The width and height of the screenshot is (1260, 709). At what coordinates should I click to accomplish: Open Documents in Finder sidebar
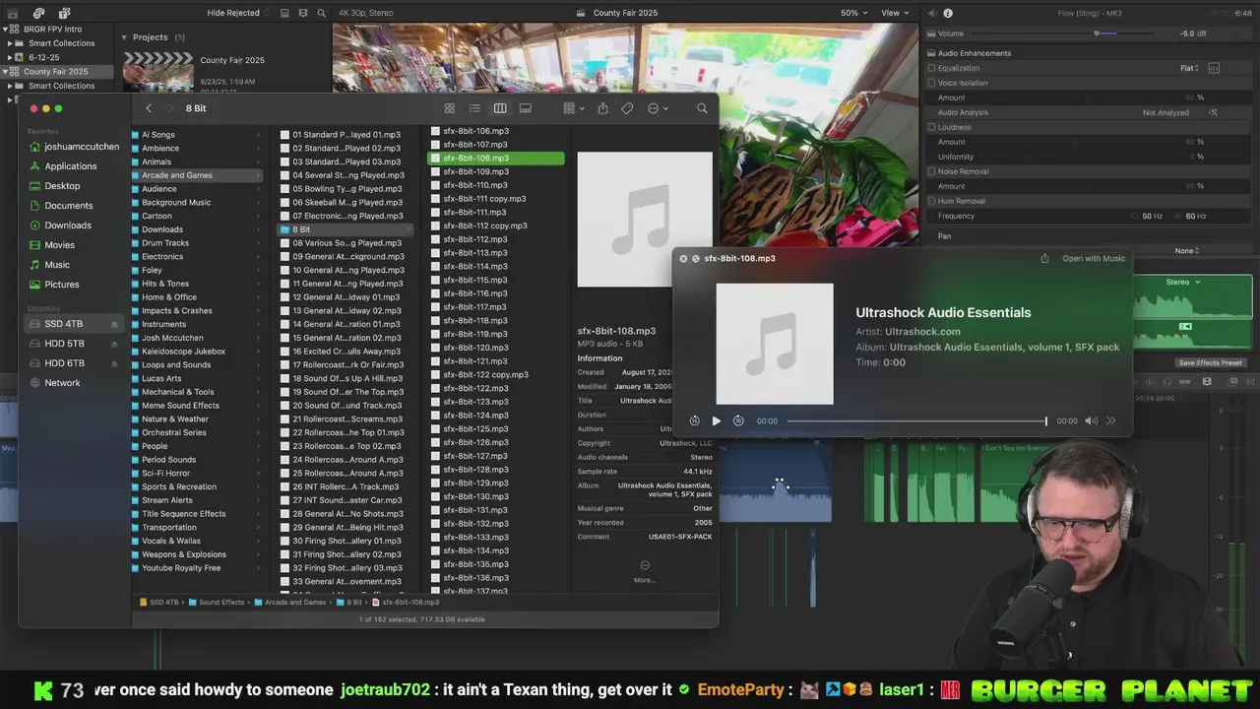click(x=68, y=206)
